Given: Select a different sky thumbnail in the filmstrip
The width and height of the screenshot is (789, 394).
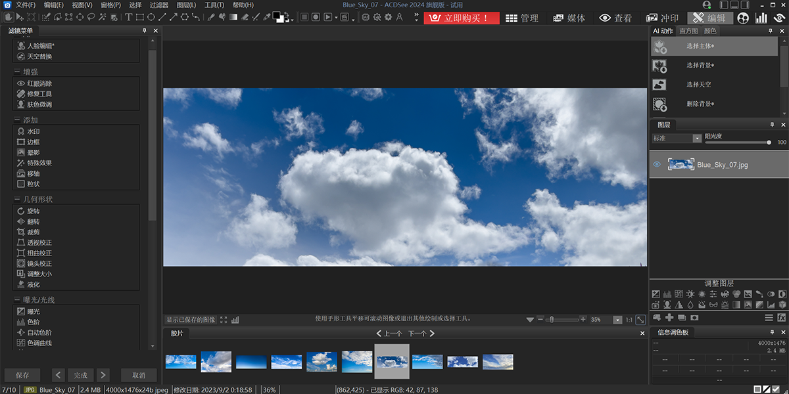Looking at the screenshot, I should pos(427,362).
